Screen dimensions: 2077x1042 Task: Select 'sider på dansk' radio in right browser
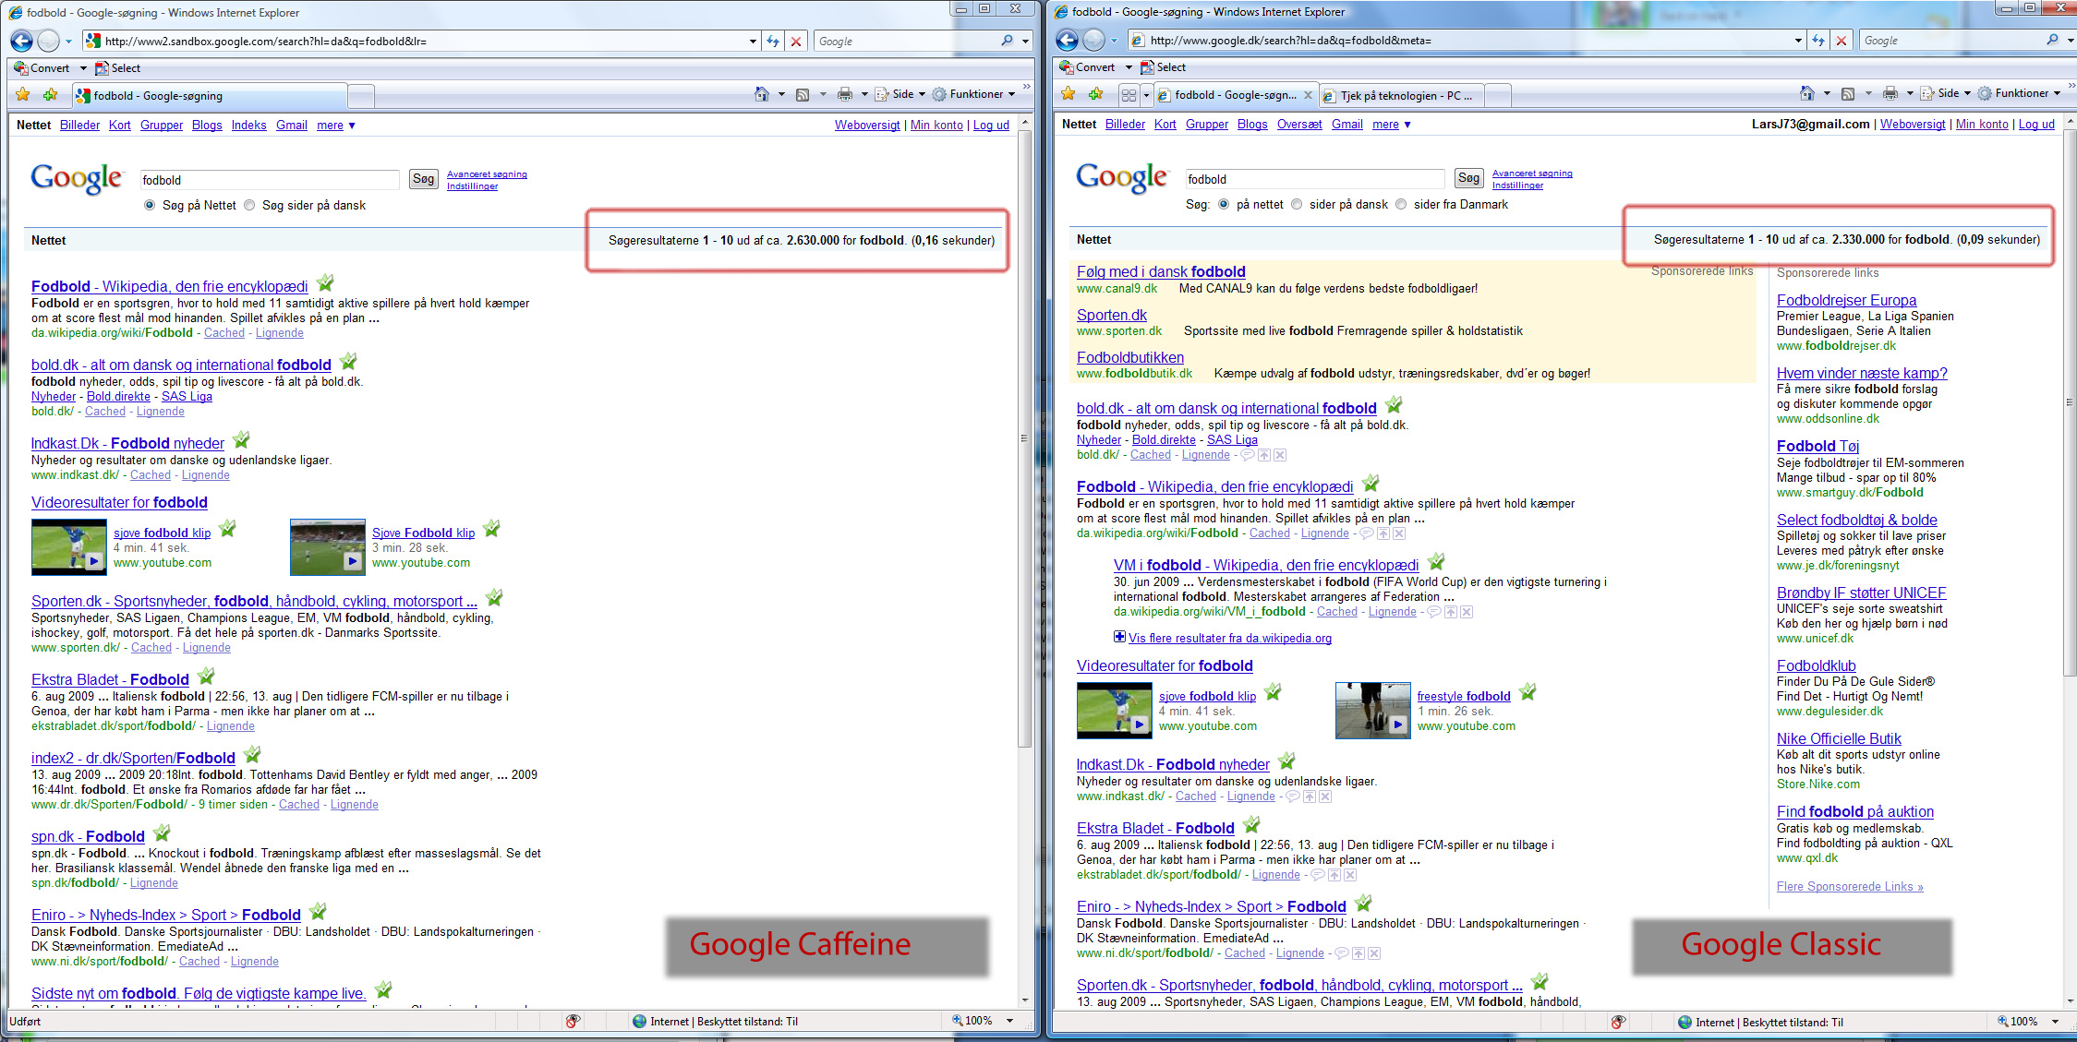tap(1297, 205)
